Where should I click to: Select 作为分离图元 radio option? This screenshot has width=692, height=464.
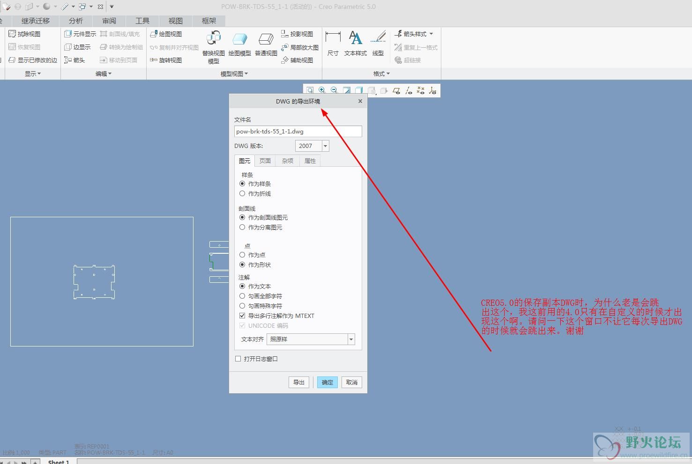(242, 227)
